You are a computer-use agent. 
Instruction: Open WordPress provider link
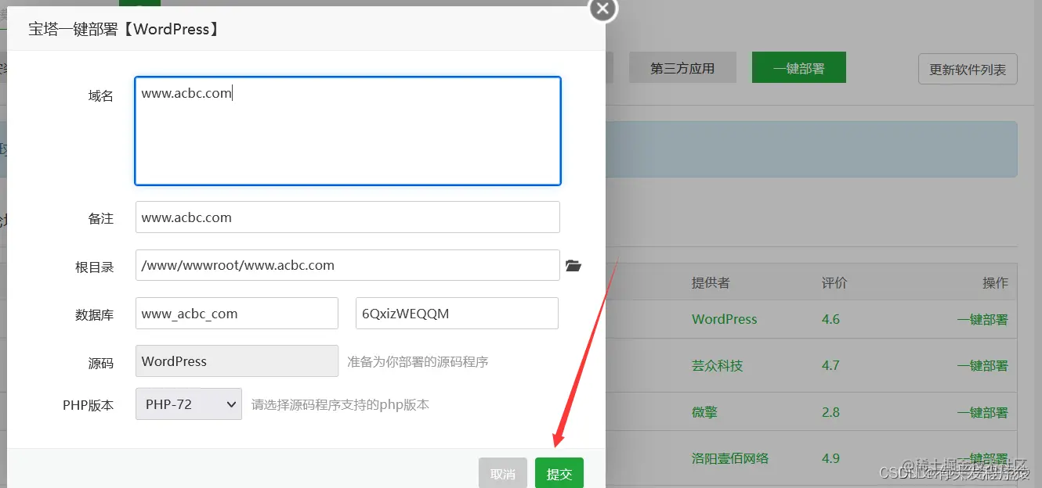coord(724,319)
